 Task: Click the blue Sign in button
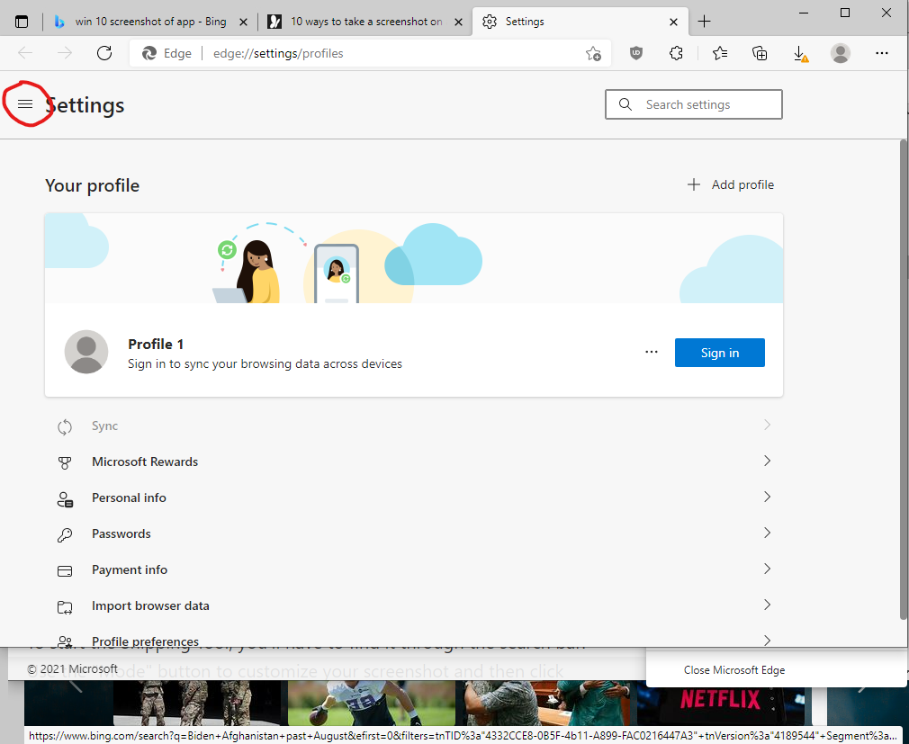719,353
